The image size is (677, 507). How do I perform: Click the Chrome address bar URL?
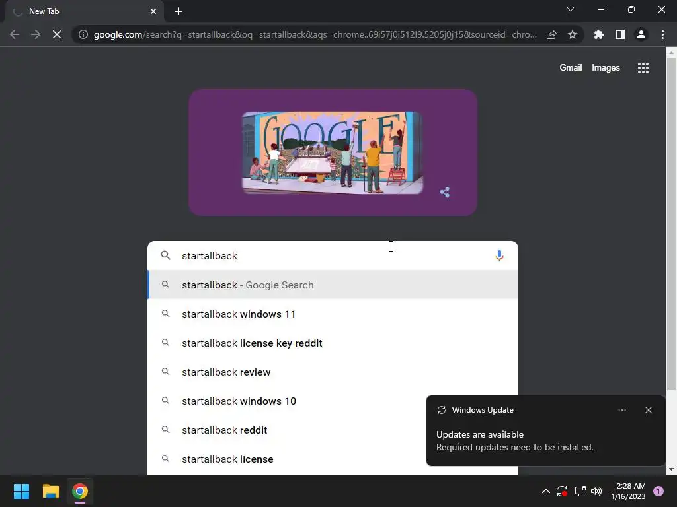coord(315,34)
